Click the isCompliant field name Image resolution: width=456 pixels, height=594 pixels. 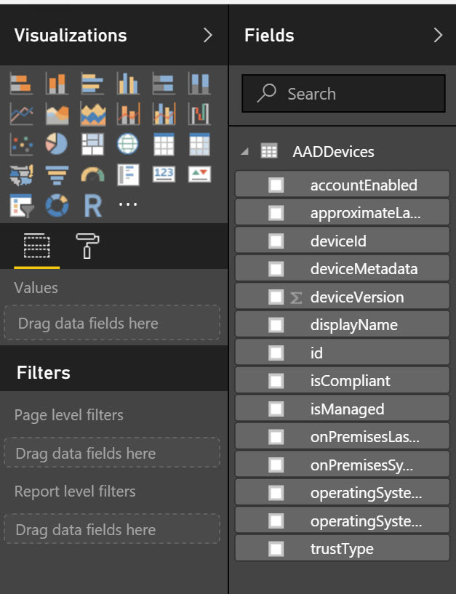point(350,381)
